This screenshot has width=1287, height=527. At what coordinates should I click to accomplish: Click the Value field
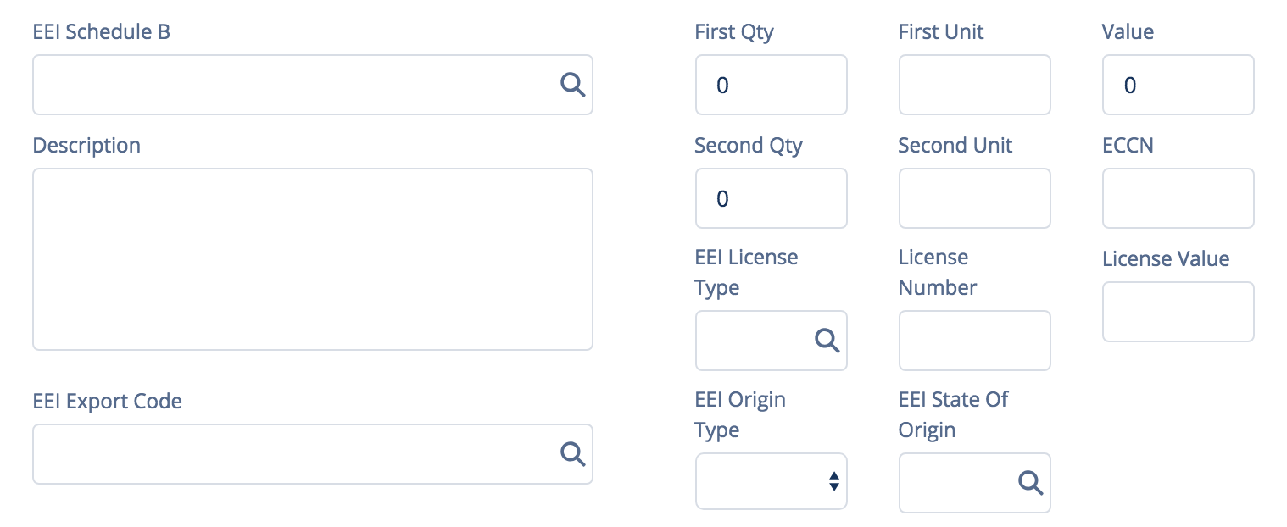[1178, 85]
